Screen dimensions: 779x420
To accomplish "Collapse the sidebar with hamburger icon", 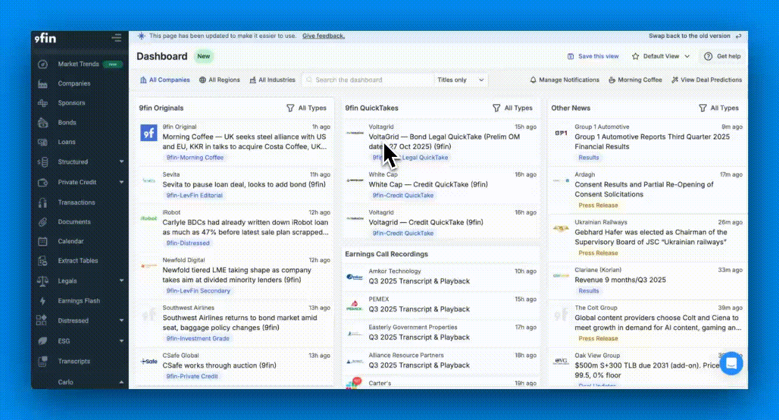I will [x=117, y=38].
